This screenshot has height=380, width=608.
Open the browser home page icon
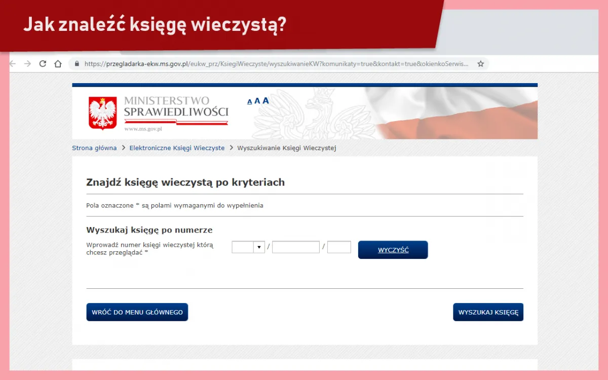click(x=57, y=63)
